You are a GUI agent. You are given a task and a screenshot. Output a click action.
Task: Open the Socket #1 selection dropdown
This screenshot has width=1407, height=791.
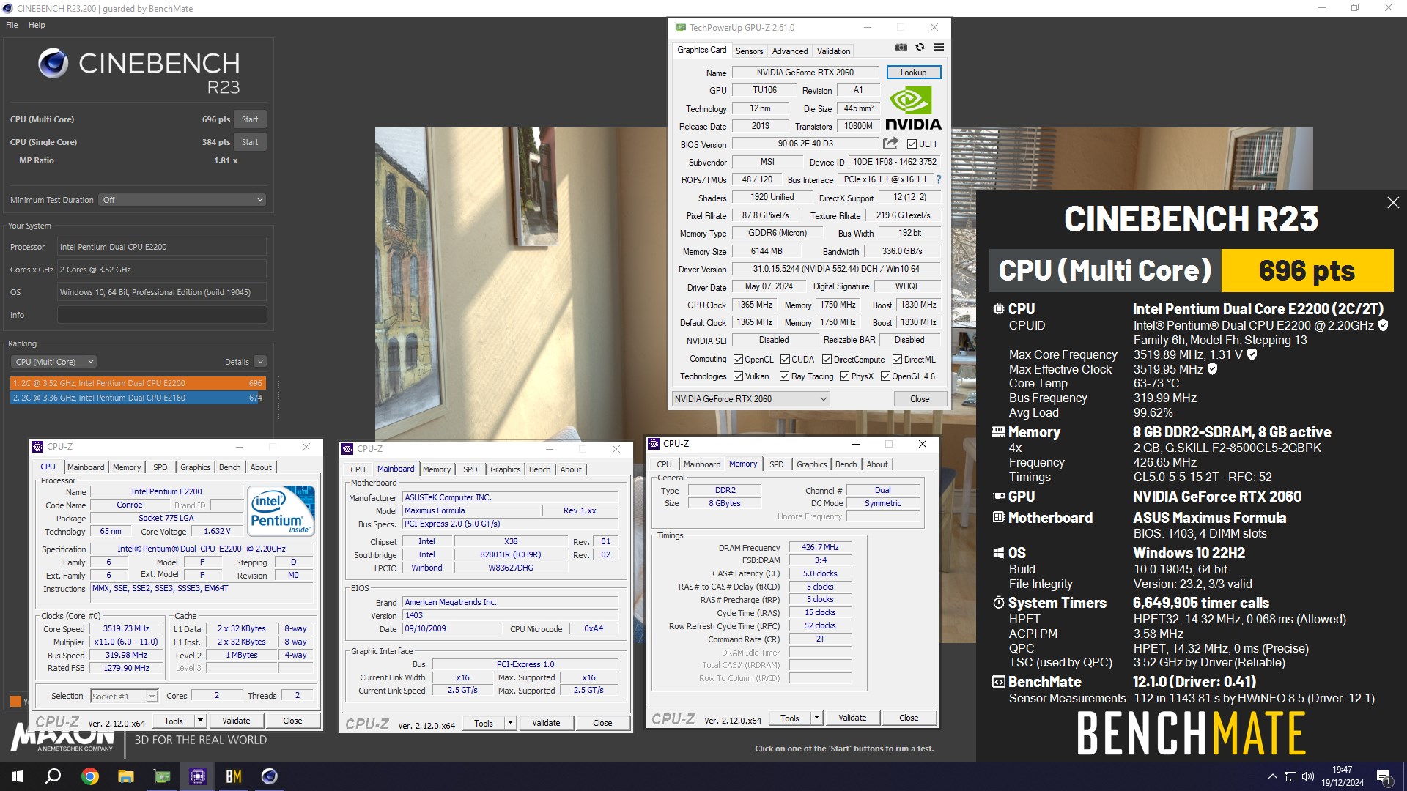124,697
